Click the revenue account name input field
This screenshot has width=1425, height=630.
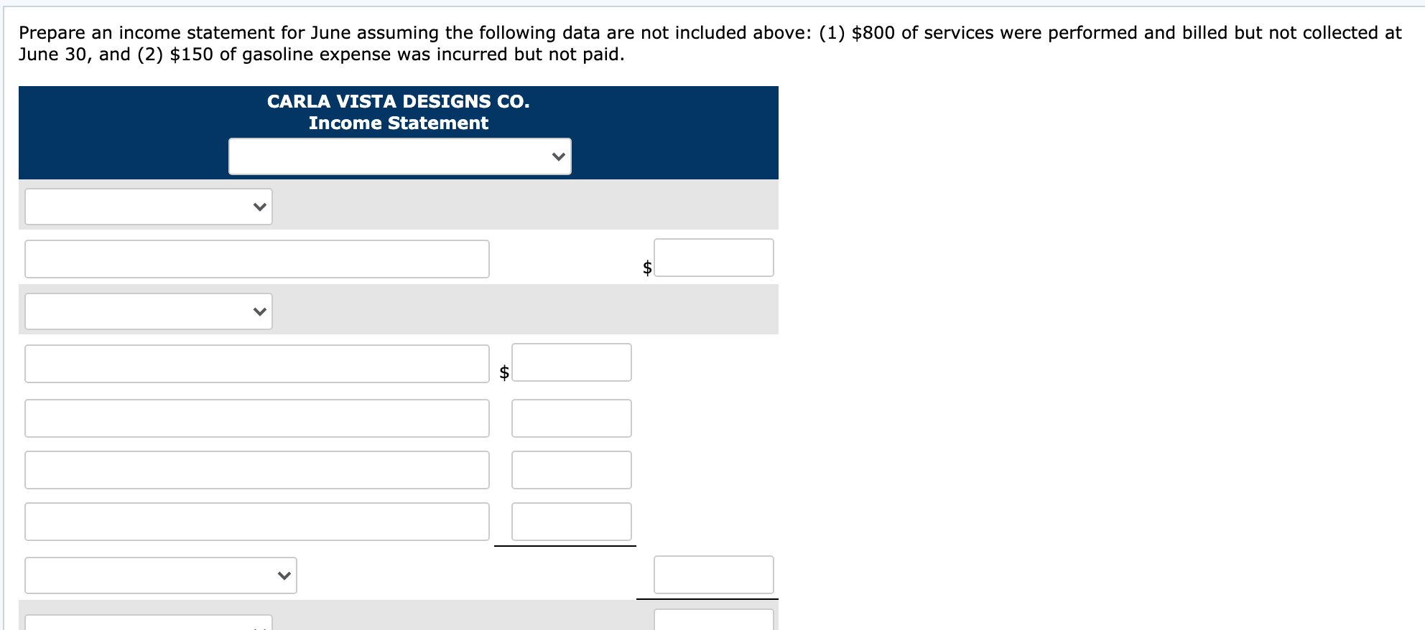coord(256,258)
